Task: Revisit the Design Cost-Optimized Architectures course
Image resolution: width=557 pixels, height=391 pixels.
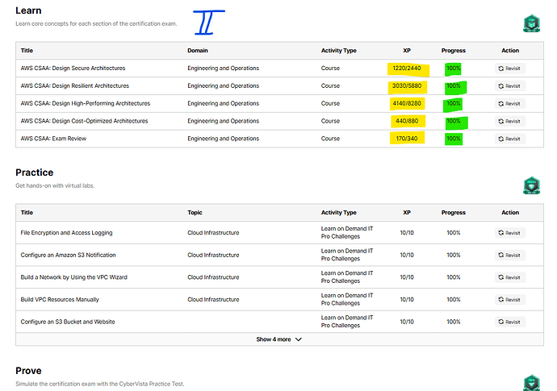Action: tap(510, 121)
